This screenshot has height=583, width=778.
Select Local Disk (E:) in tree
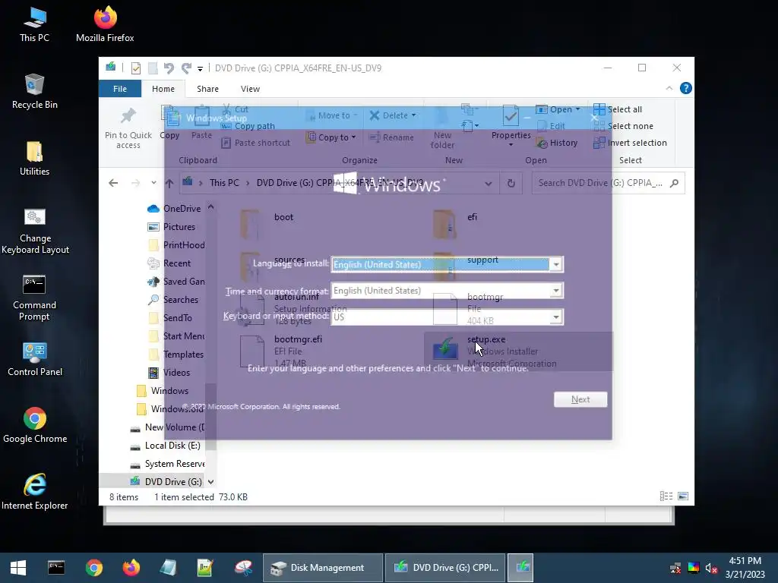click(x=165, y=446)
